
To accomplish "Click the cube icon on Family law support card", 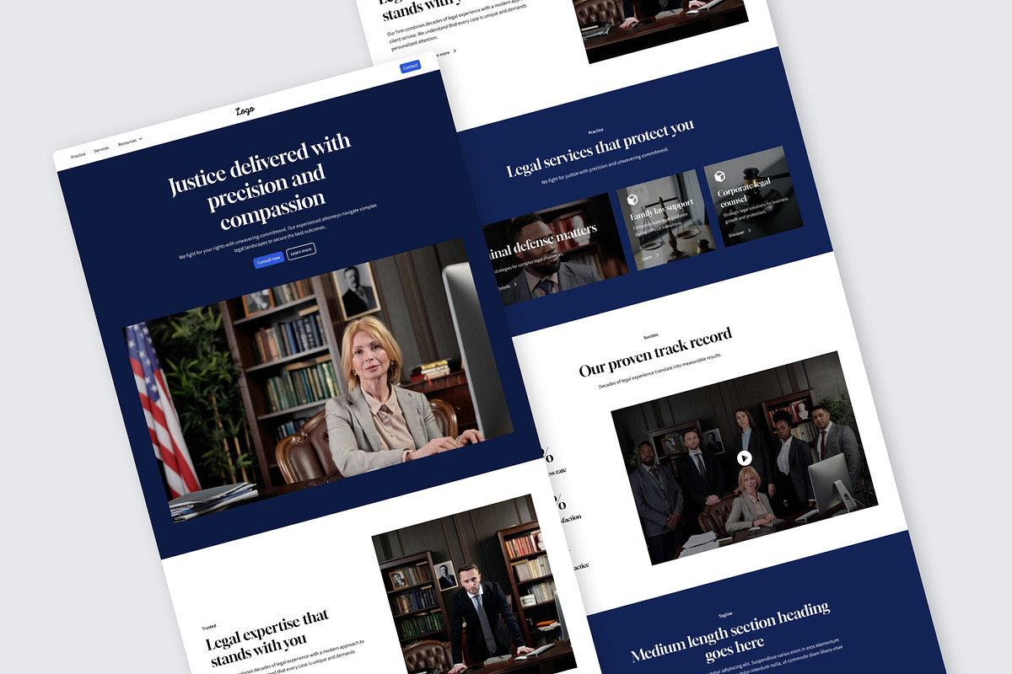I will pos(632,200).
